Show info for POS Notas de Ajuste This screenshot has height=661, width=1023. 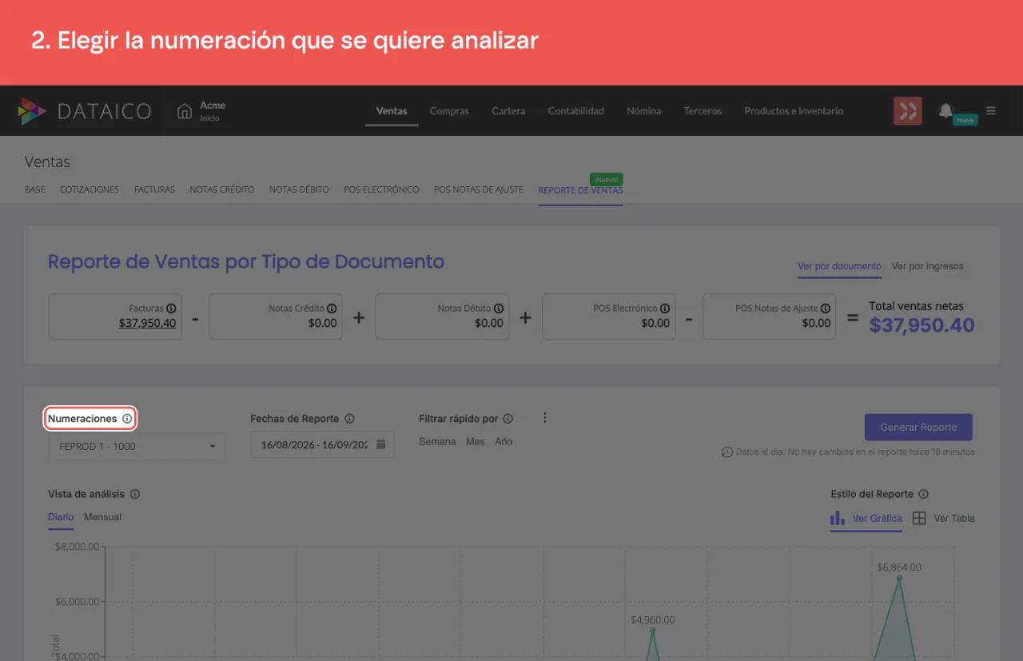826,309
